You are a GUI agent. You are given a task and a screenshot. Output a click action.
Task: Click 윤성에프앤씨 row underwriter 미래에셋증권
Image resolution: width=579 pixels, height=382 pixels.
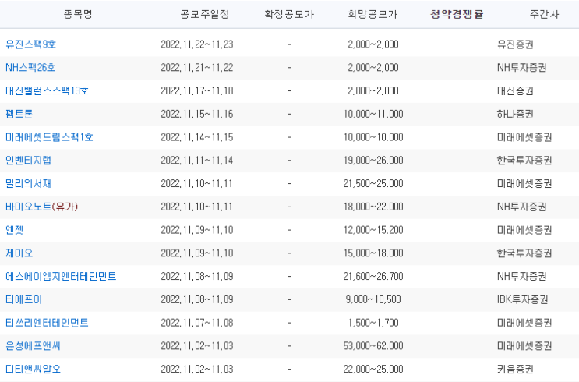point(524,347)
